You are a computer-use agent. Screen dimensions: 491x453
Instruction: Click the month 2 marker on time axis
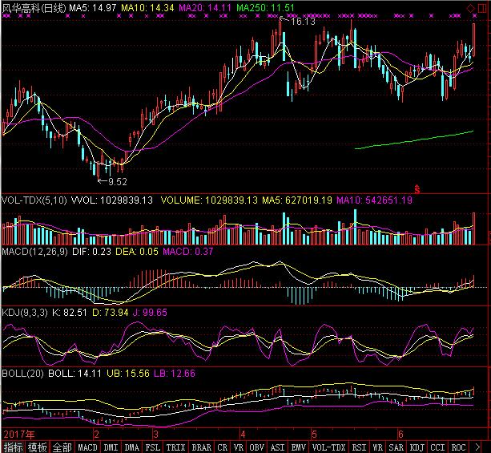tap(96, 435)
